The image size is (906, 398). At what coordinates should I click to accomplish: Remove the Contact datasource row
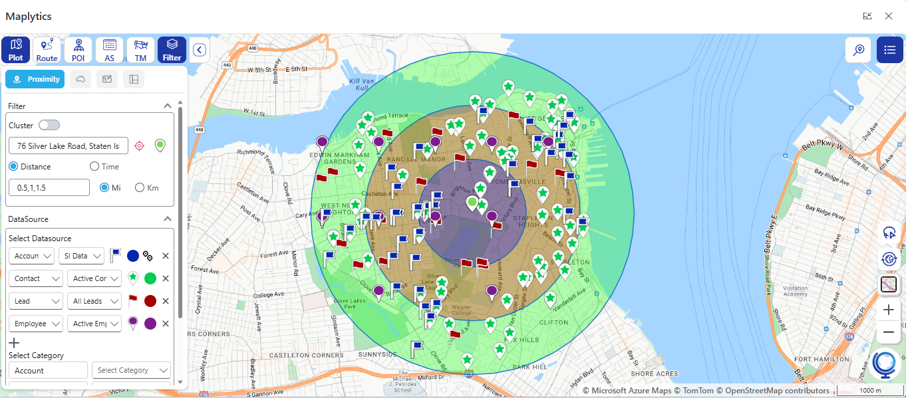pos(166,278)
